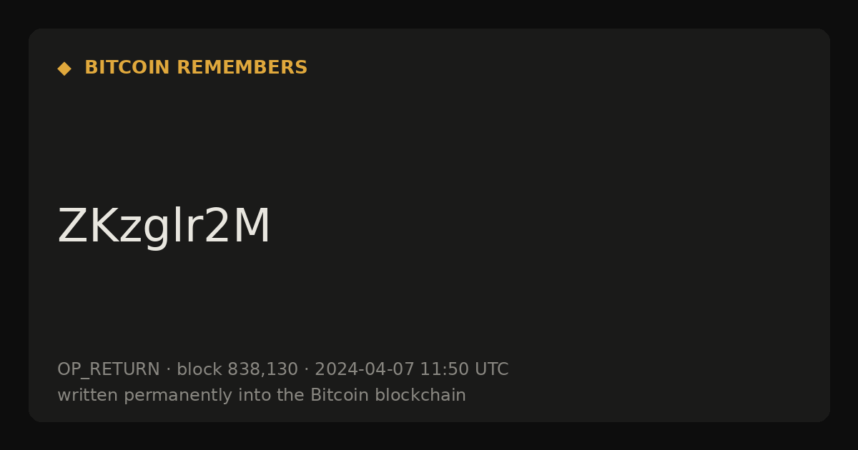
Task: Select the word BITCOIN in the header
Action: coord(127,68)
